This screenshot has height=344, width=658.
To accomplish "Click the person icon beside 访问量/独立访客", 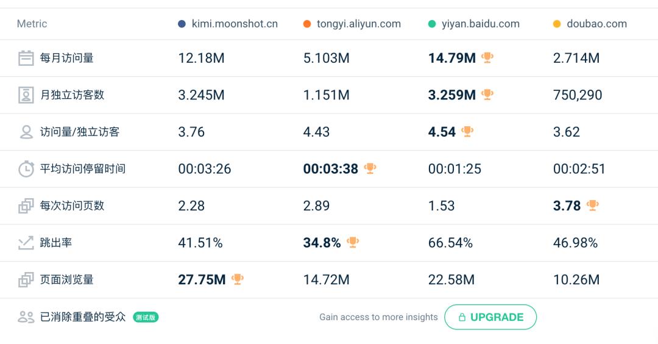I will (x=26, y=132).
